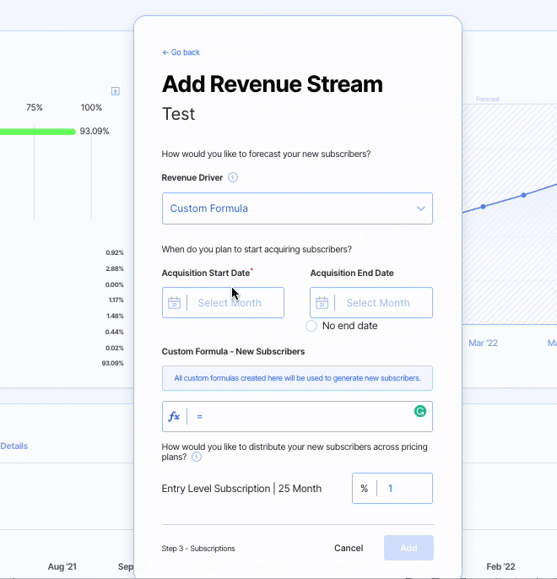Open the Details link in the background
The image size is (557, 579).
point(14,446)
